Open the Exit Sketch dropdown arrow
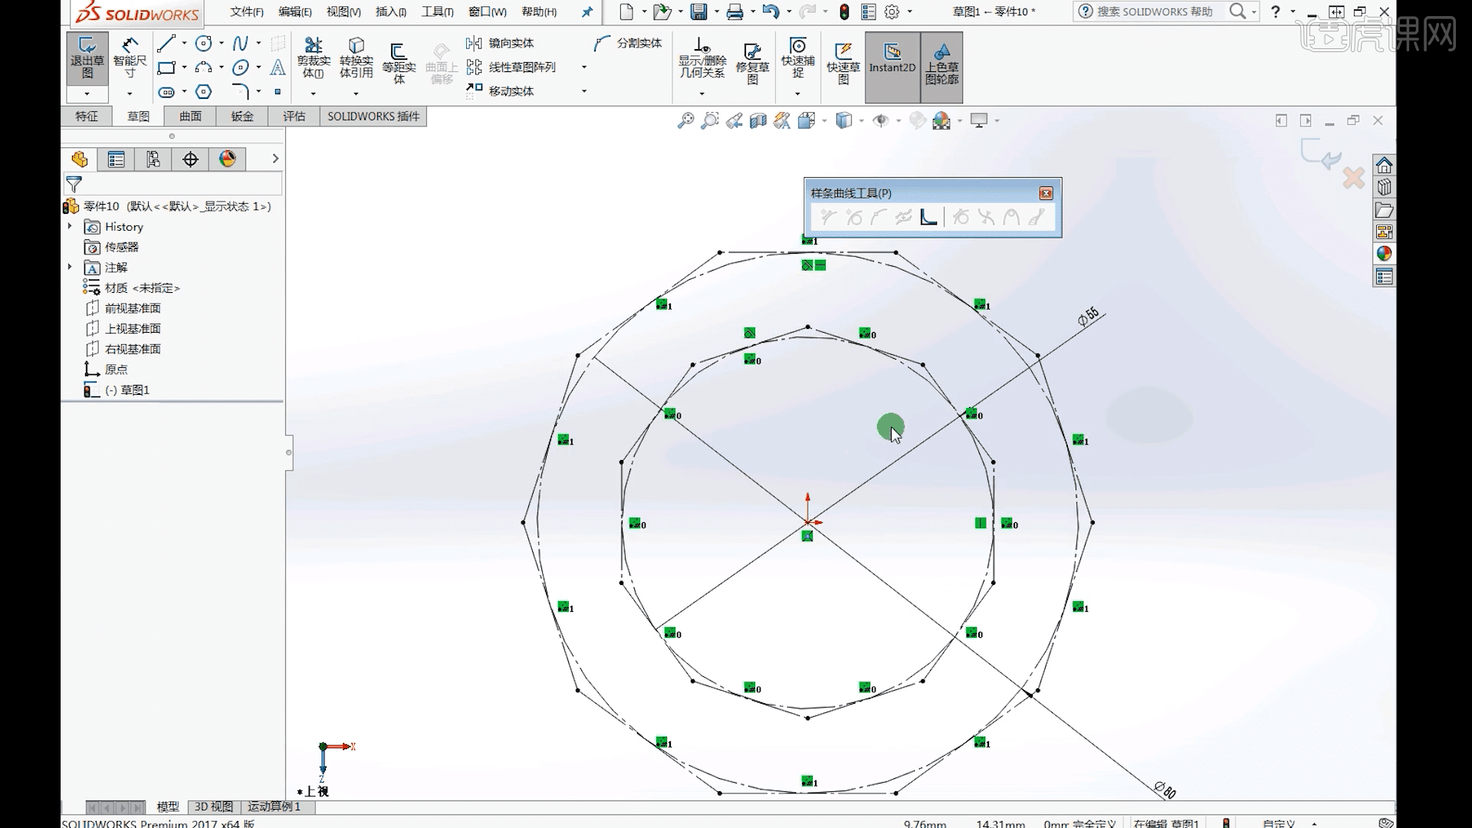Screen dimensions: 1472x828 [x=87, y=94]
